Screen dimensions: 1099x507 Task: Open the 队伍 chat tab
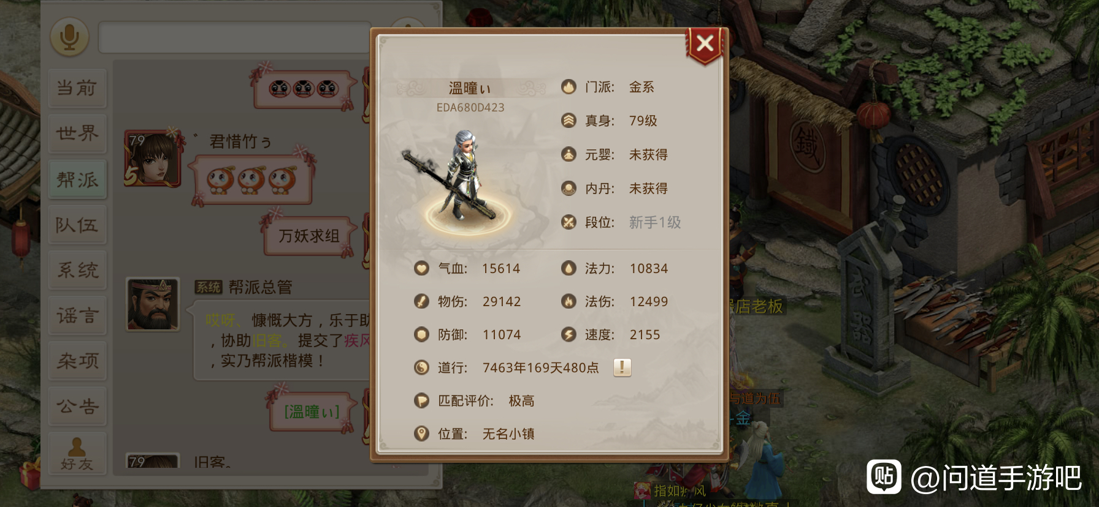tap(77, 225)
